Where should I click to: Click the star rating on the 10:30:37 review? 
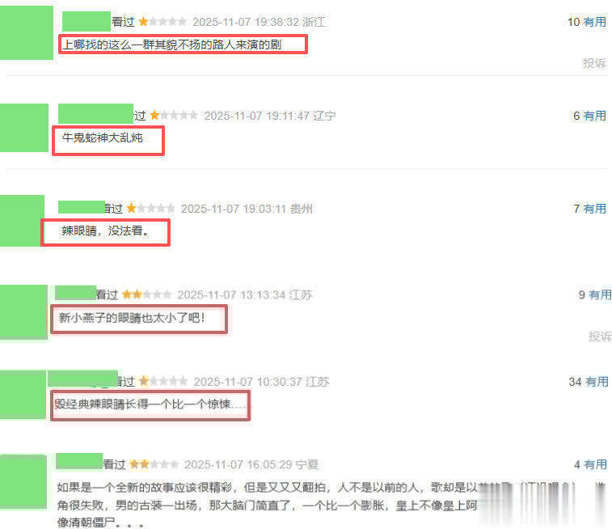click(163, 381)
